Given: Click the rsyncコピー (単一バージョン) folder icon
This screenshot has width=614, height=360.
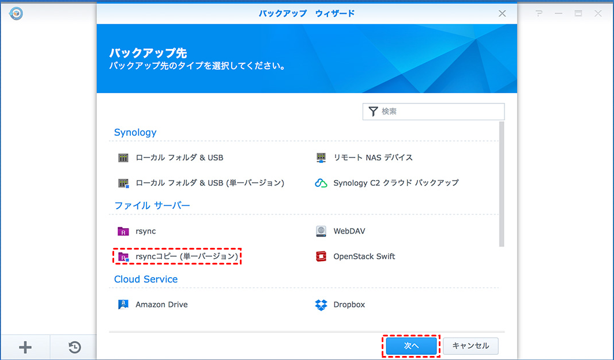Looking at the screenshot, I should [x=123, y=256].
